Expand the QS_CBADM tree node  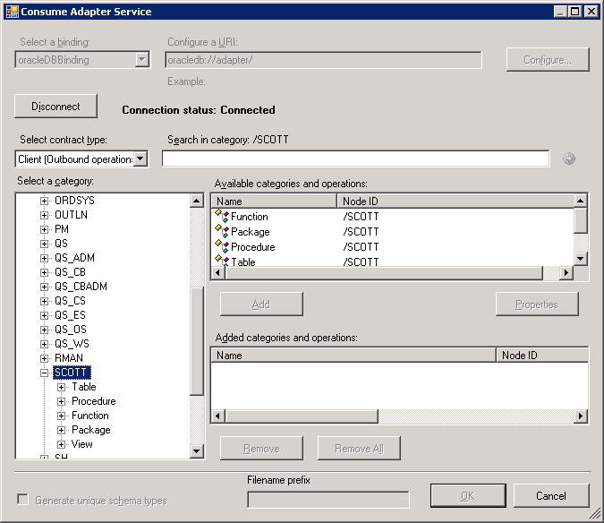[45, 287]
